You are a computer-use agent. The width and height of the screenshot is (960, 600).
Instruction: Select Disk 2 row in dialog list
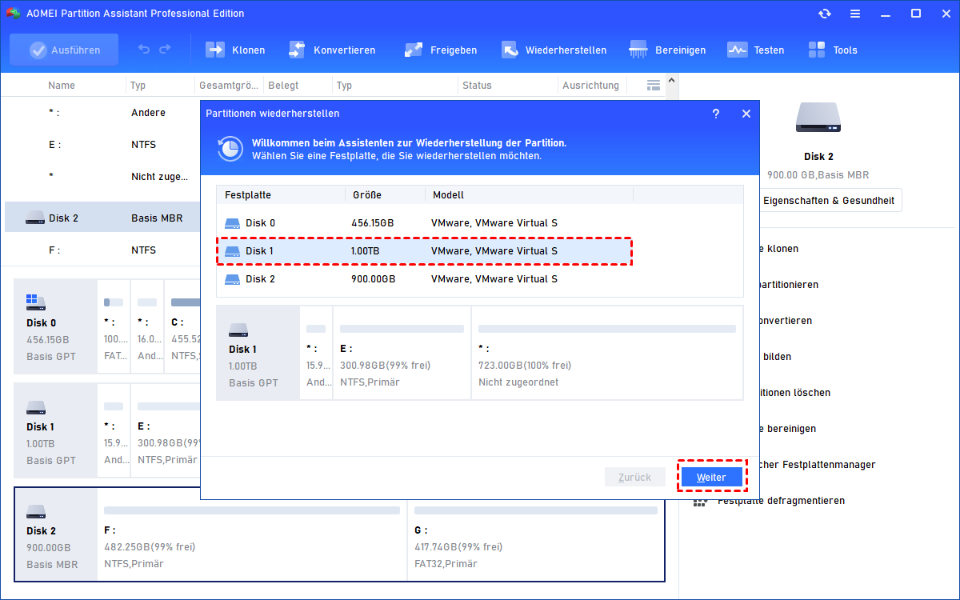(x=480, y=279)
